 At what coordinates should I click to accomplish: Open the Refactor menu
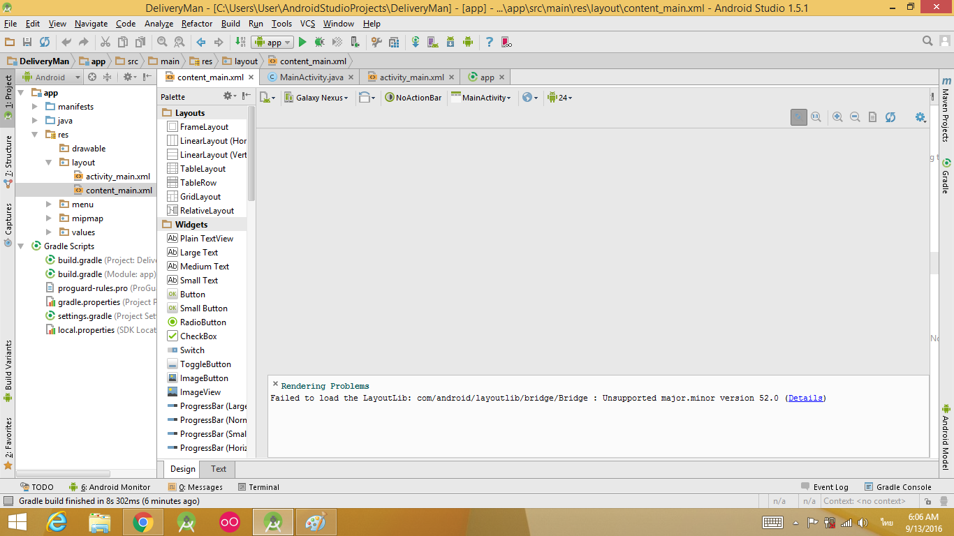pos(197,23)
